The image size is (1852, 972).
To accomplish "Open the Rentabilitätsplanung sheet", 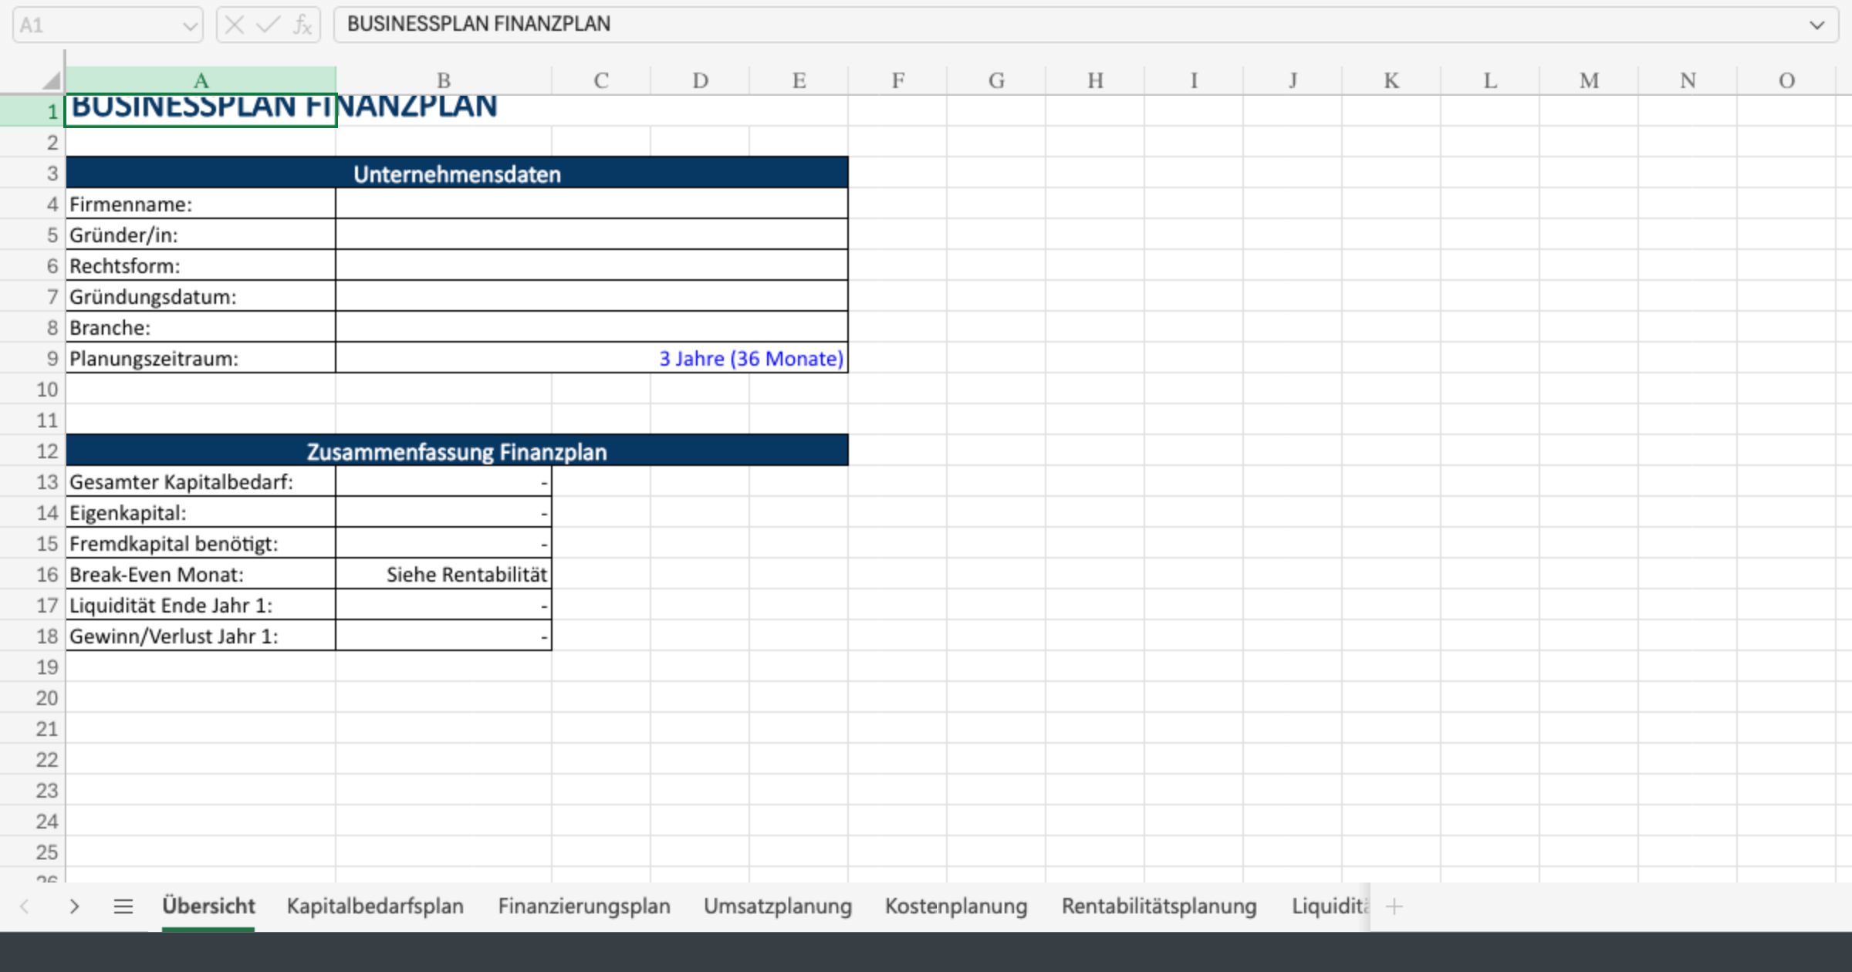I will click(x=1160, y=906).
